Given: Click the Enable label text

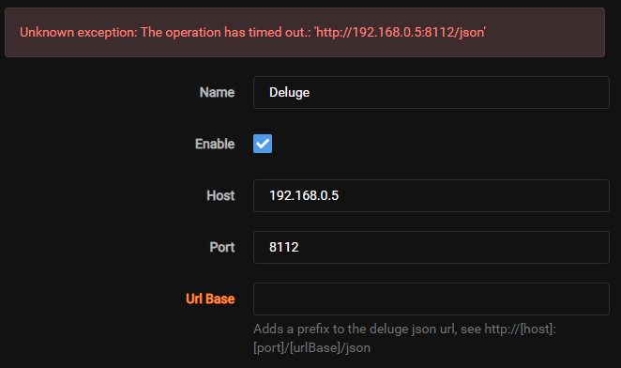Looking at the screenshot, I should click(x=215, y=144).
